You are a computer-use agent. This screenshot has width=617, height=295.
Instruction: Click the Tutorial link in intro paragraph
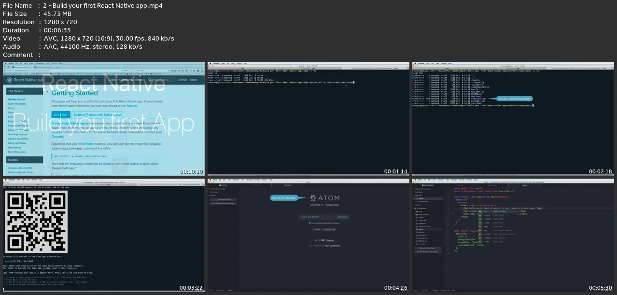[131, 106]
